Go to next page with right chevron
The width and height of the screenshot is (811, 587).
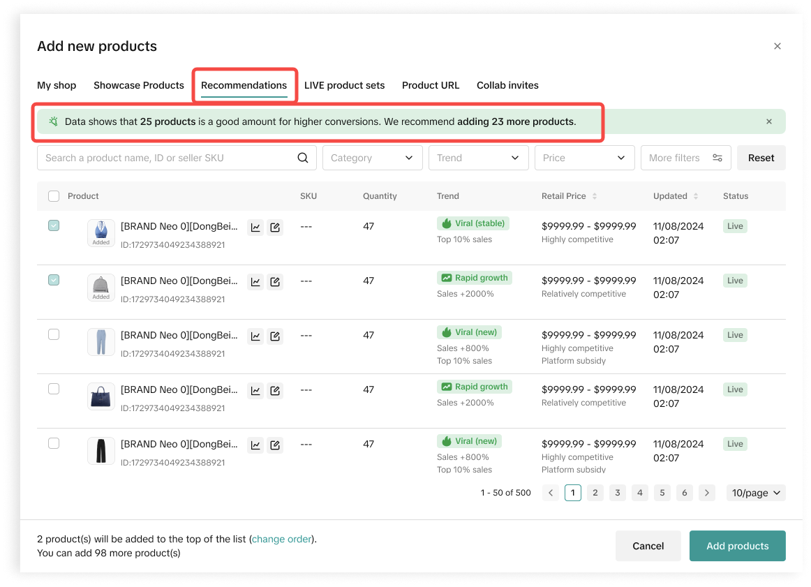pyautogui.click(x=707, y=493)
